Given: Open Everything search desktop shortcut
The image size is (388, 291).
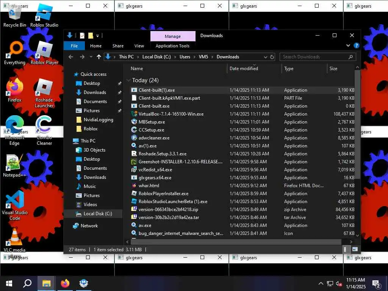Looking at the screenshot, I should coord(15,53).
